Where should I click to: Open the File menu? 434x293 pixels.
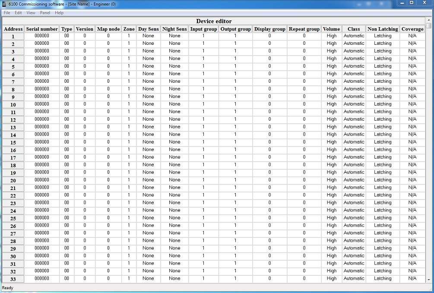click(x=7, y=12)
